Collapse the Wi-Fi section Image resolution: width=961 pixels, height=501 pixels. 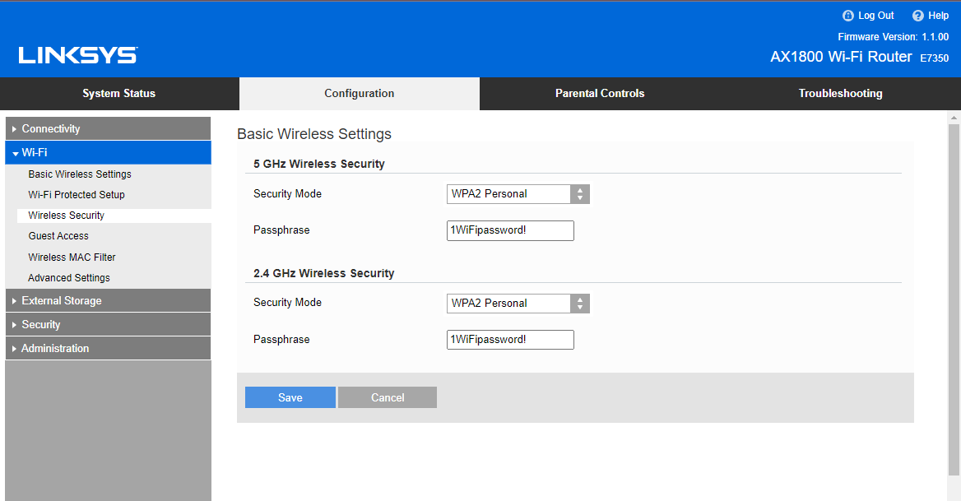click(108, 152)
